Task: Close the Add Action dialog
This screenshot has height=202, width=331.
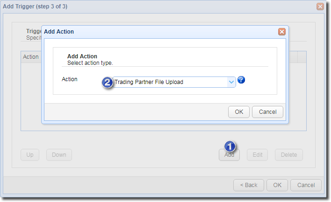Action: (281, 32)
